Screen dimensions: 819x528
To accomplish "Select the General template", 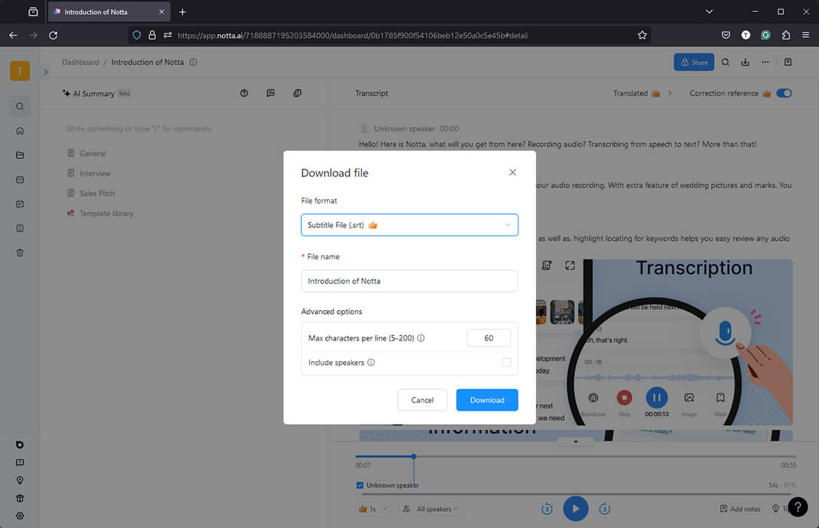I will 86,154.
